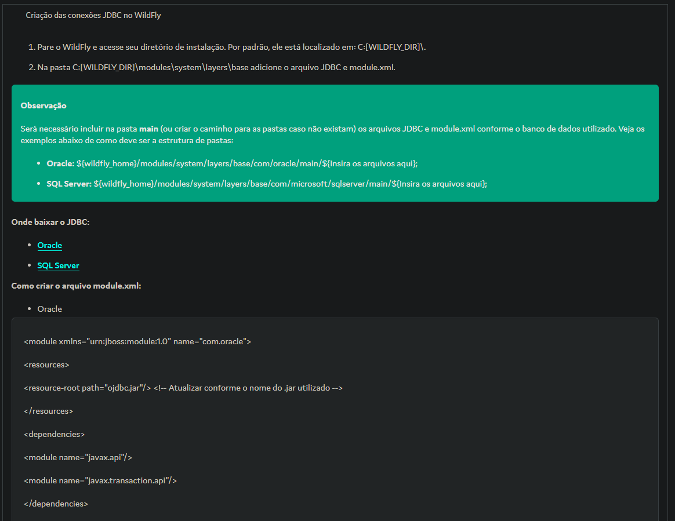The image size is (675, 521).
Task: Click the opening <dependencies> tag line
Action: [55, 434]
